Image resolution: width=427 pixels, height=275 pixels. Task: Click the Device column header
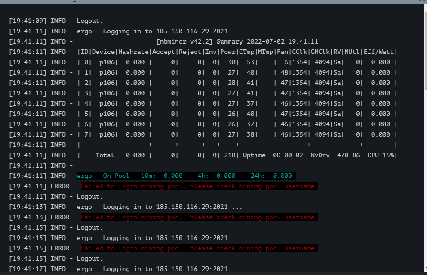click(103, 52)
